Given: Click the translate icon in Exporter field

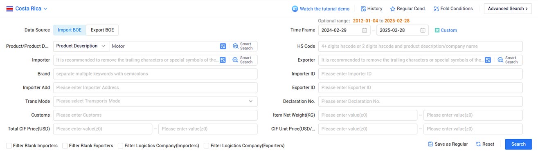Looking at the screenshot, I should [488, 60].
